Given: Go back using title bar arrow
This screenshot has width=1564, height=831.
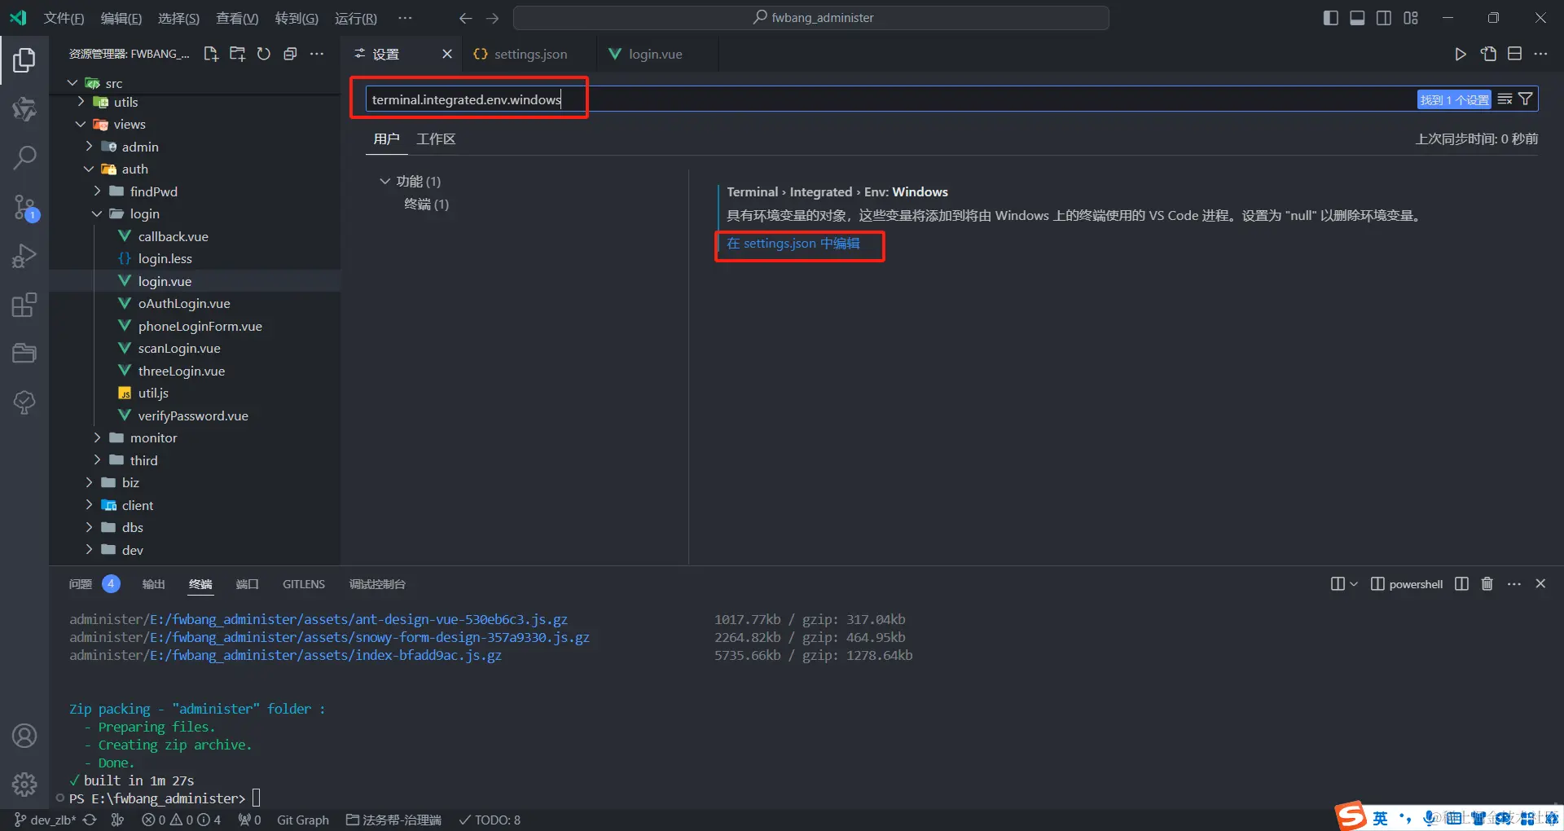Looking at the screenshot, I should coord(466,18).
